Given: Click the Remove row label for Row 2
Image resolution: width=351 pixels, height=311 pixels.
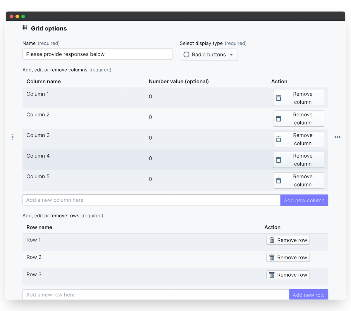Looking at the screenshot, I should point(292,258).
